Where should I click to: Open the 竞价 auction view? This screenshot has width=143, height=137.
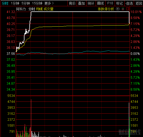coord(72,3)
